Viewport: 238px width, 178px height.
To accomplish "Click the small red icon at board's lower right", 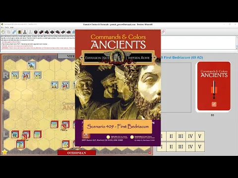I will point(150,152).
